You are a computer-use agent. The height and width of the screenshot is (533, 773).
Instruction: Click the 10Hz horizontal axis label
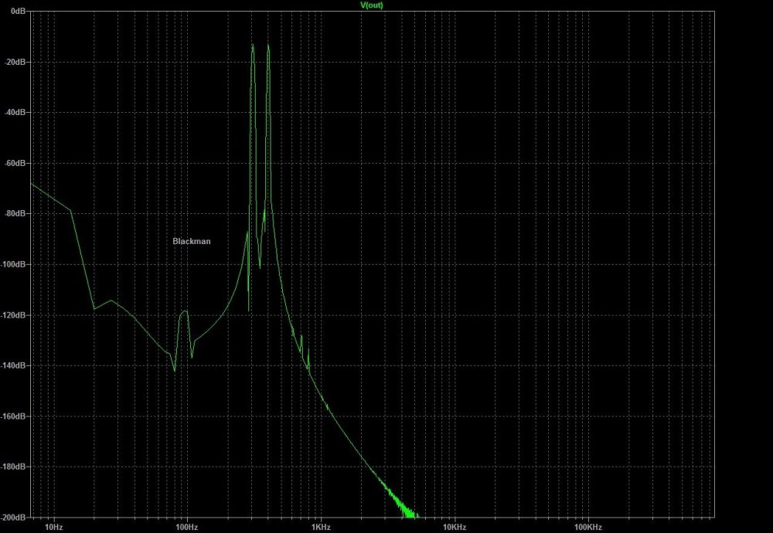[x=53, y=527]
